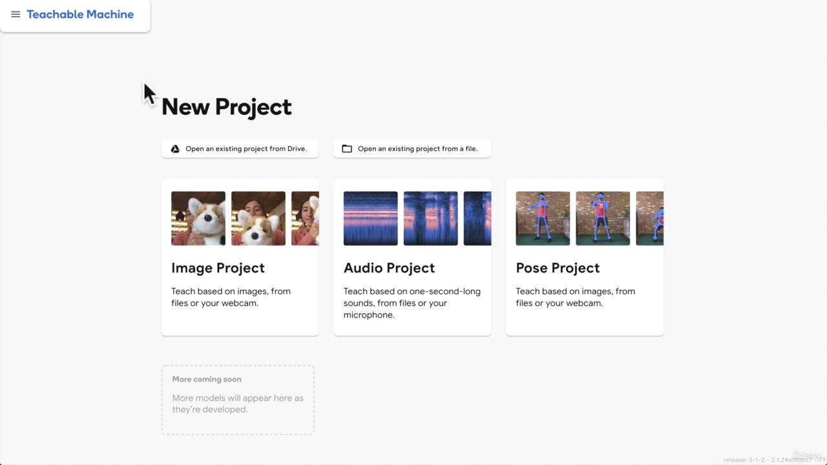Click first pose skeleton thumbnail in Pose Project

click(543, 218)
